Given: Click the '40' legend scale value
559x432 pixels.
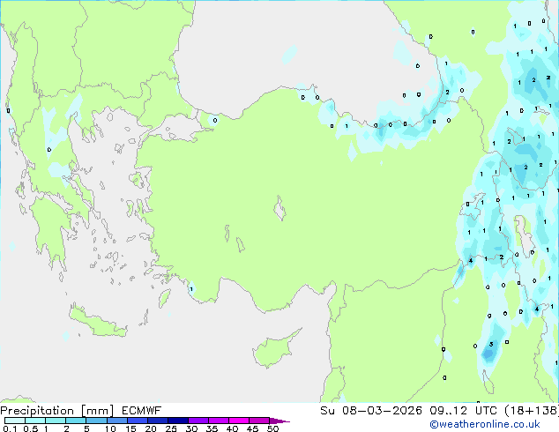Looking at the screenshot, I should click(x=232, y=428).
